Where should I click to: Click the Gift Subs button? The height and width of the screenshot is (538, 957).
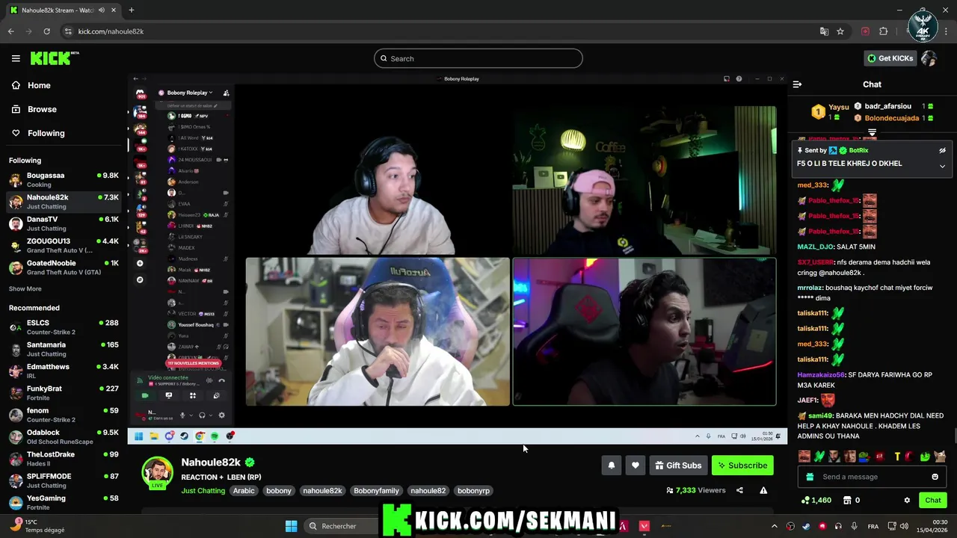(678, 466)
